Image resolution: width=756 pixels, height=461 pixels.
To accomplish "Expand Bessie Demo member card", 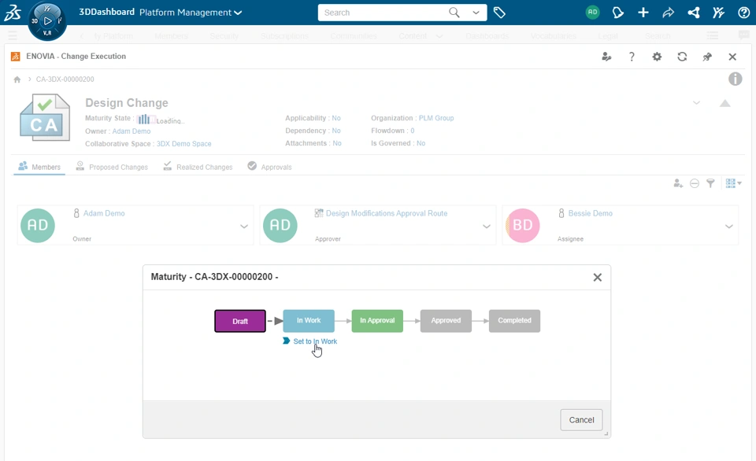I will pos(729,227).
